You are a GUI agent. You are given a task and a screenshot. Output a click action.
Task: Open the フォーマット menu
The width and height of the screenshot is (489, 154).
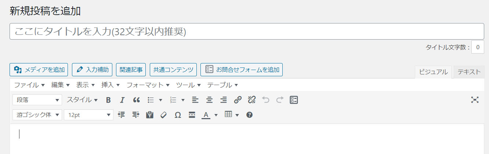pos(148,85)
